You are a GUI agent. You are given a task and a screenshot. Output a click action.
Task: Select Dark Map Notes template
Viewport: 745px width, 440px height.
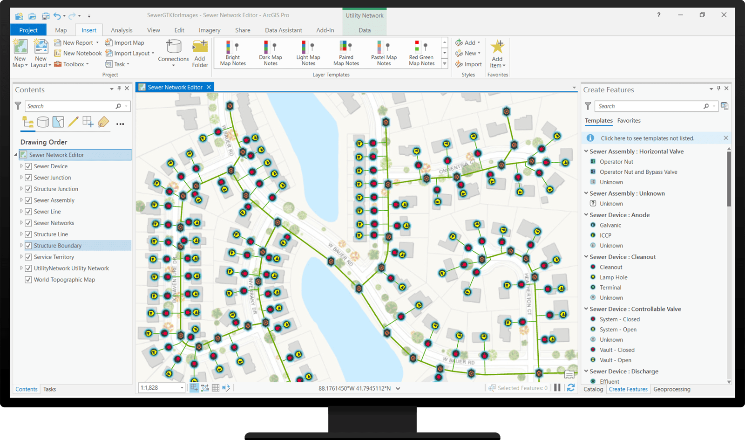pos(271,53)
